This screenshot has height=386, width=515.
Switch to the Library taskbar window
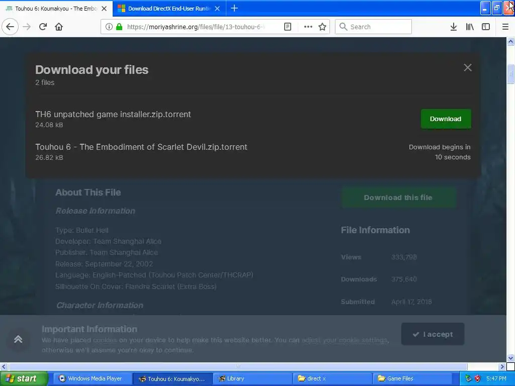(252, 378)
